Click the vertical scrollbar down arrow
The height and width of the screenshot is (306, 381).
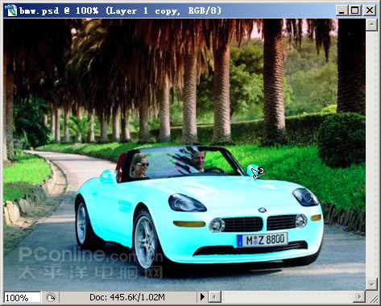click(372, 284)
